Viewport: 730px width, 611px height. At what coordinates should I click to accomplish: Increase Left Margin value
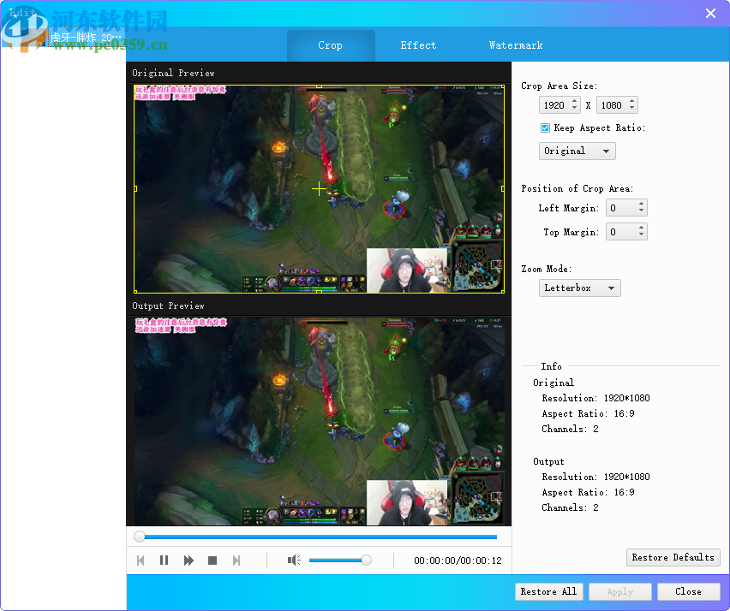pyautogui.click(x=641, y=204)
